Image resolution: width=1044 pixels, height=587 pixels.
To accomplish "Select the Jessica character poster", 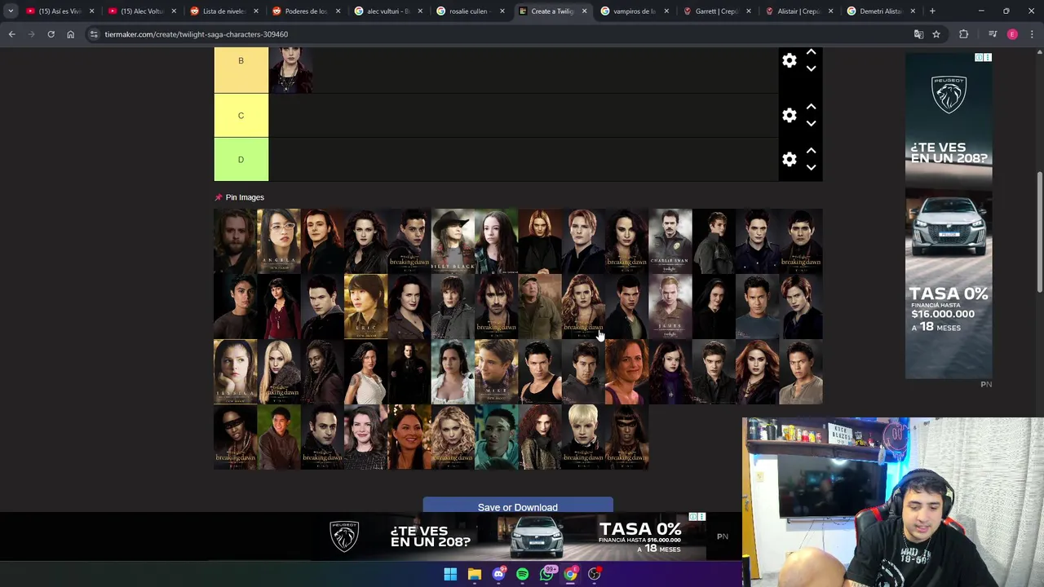I will click(235, 371).
